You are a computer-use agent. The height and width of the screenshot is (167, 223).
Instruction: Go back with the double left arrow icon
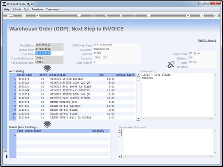click(x=107, y=16)
